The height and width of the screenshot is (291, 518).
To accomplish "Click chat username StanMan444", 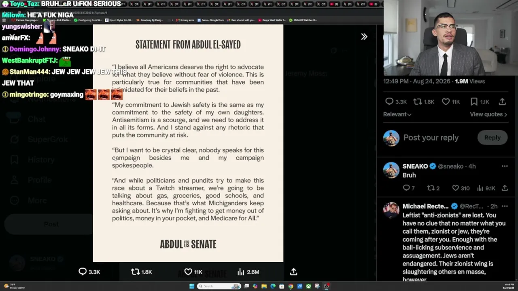I will point(29,72).
